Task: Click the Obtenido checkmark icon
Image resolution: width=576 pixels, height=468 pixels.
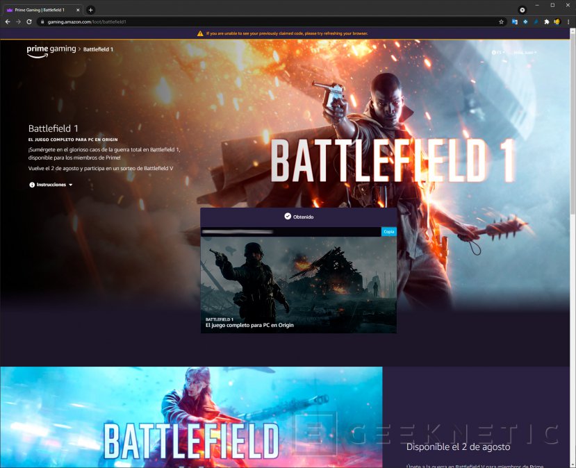Action: click(x=288, y=216)
